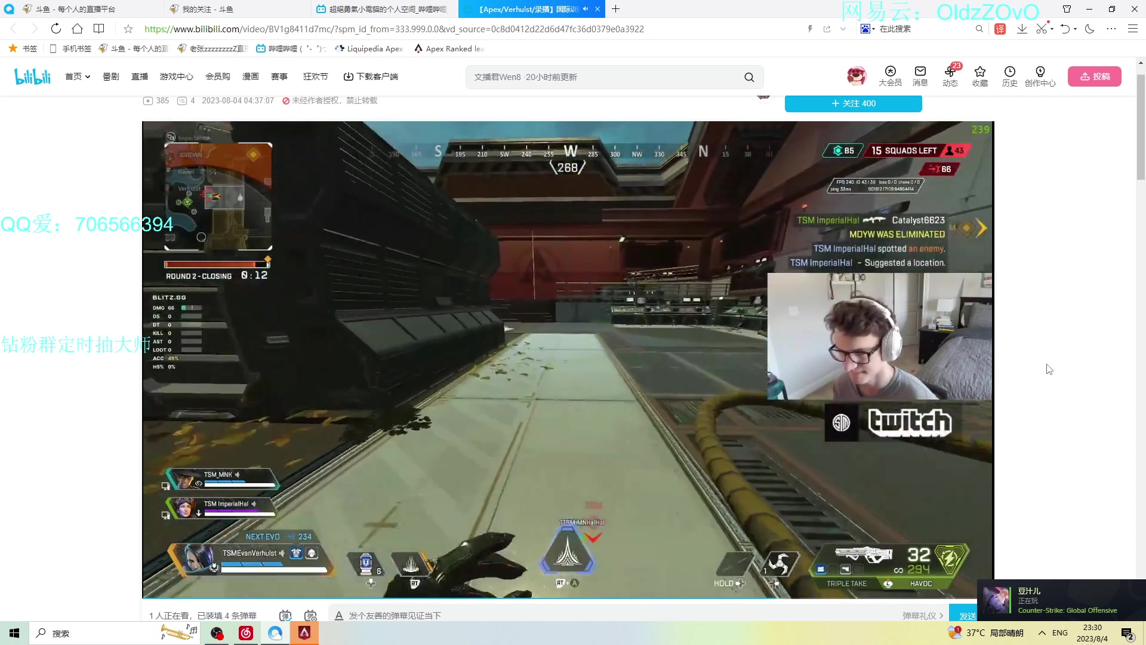This screenshot has height=645, width=1146.
Task: Reload the page with the refresh icon
Action: (56, 29)
